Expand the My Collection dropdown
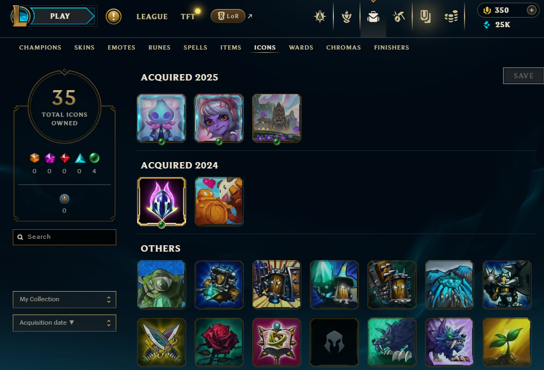Viewport: 544px width, 370px height. 65,299
